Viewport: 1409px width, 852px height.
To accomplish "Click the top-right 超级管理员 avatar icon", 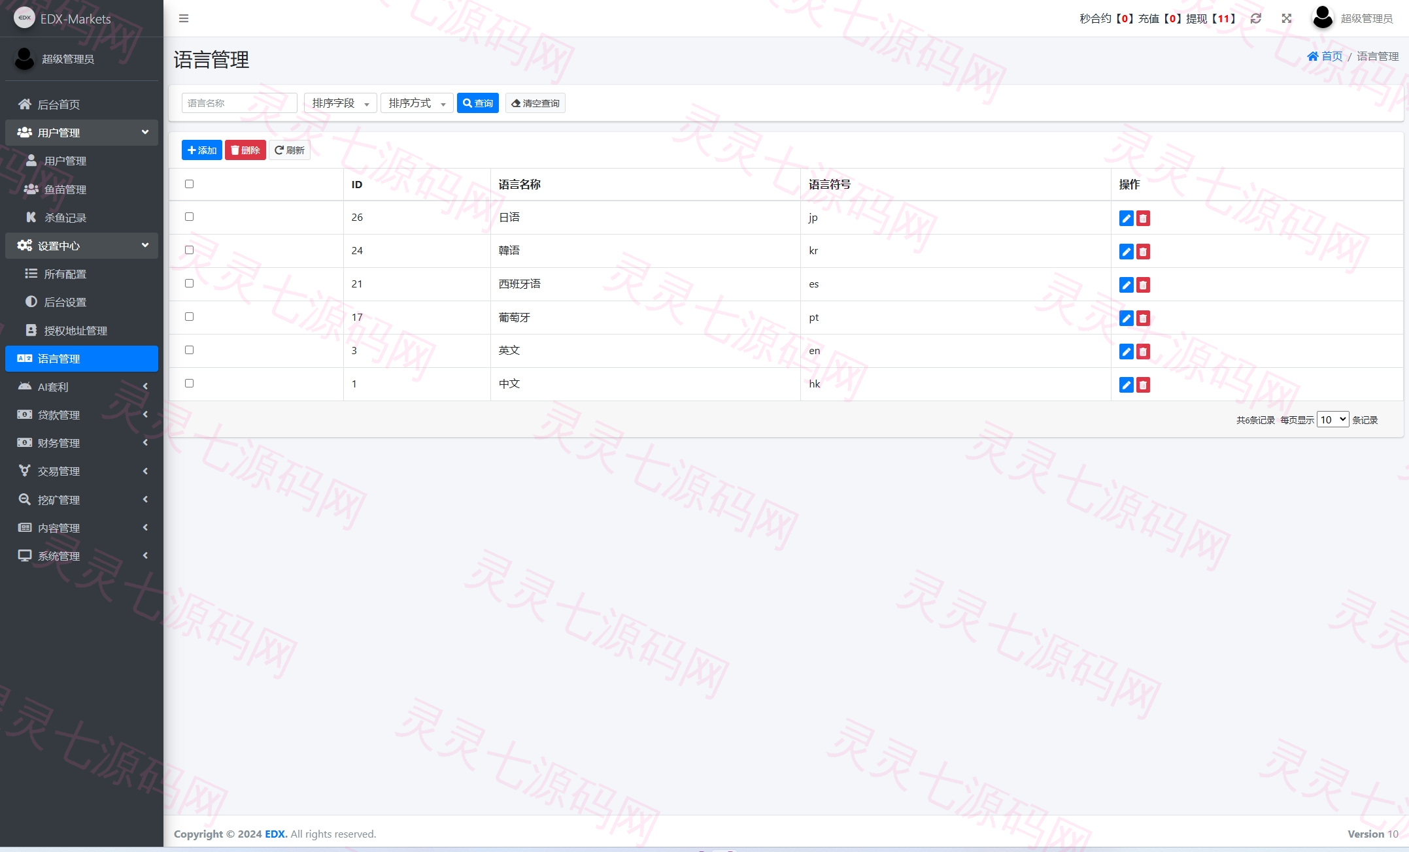I will (x=1323, y=18).
